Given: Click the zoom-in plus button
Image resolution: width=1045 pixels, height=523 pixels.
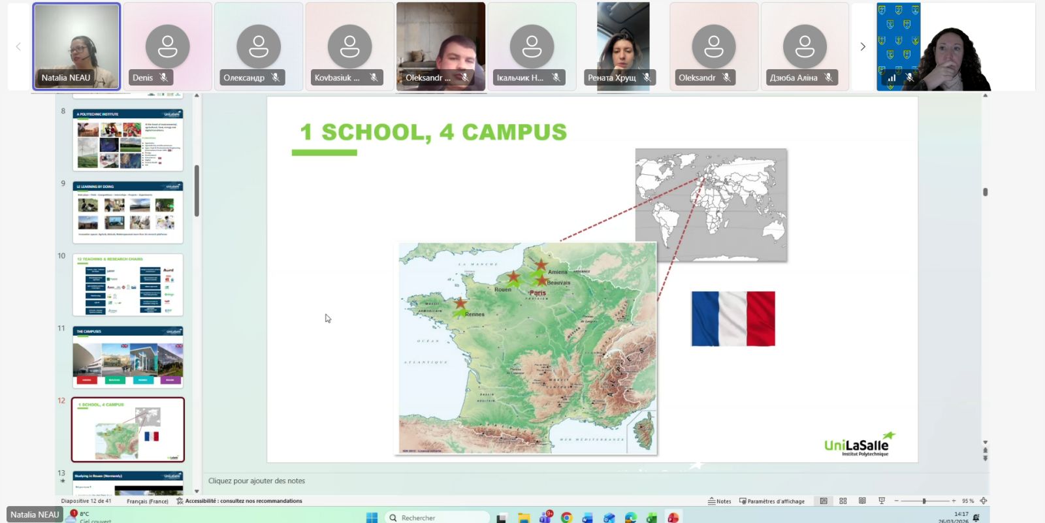Looking at the screenshot, I should (x=954, y=501).
